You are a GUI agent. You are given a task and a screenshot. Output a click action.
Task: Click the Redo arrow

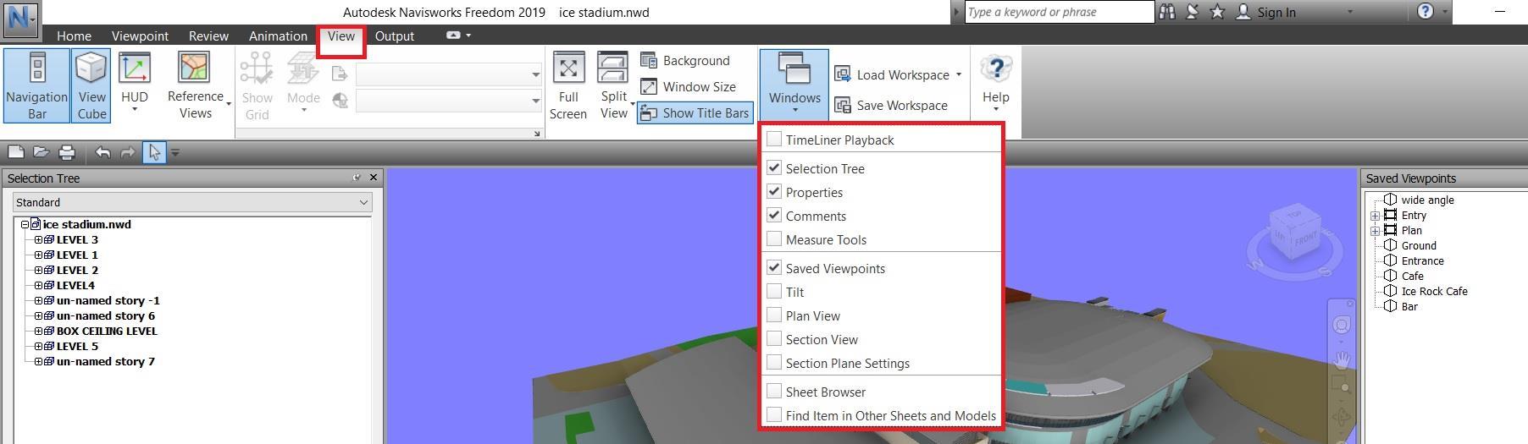coord(128,152)
